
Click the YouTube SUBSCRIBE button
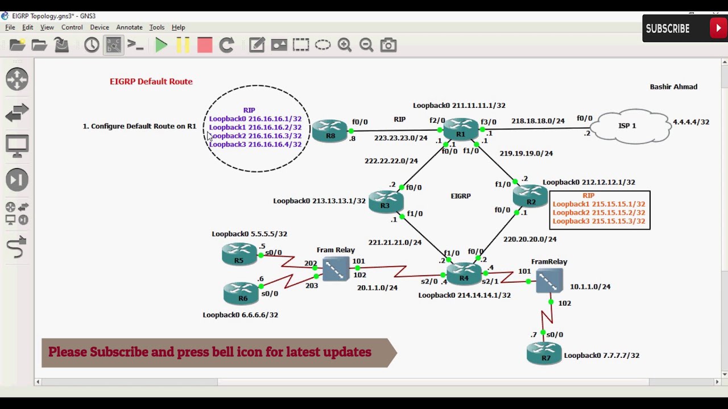pos(685,28)
